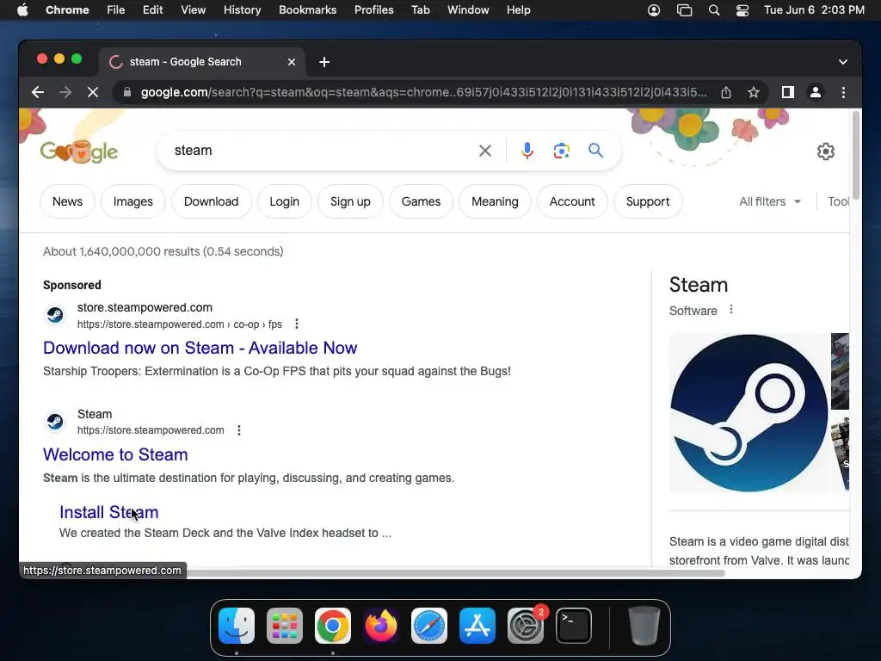The height and width of the screenshot is (661, 881).
Task: Open Finder from the dock
Action: 237,626
